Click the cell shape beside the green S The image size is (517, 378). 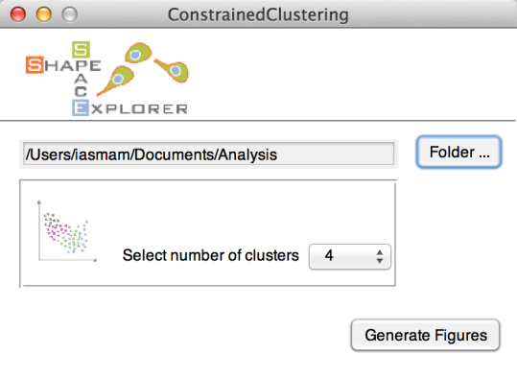point(138,53)
